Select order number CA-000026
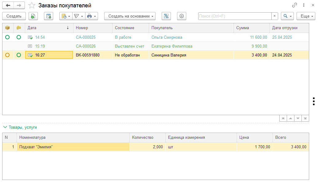The image size is (319, 183). (86, 46)
